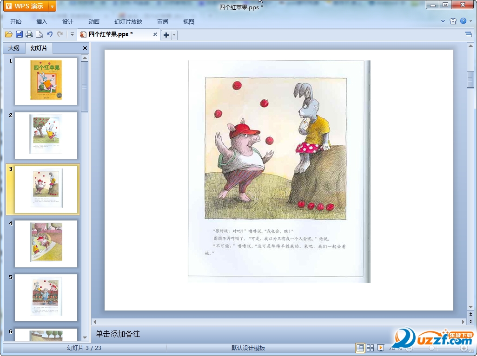The width and height of the screenshot is (477, 356).
Task: Click the 幻灯片 3 / 23 status text
Action: 84,348
